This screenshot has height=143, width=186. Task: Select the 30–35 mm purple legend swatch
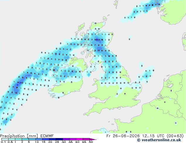[66, 139]
